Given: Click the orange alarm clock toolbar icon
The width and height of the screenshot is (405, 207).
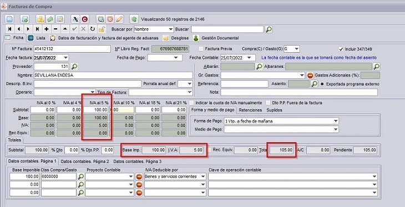Looking at the screenshot, I should click(x=110, y=19).
